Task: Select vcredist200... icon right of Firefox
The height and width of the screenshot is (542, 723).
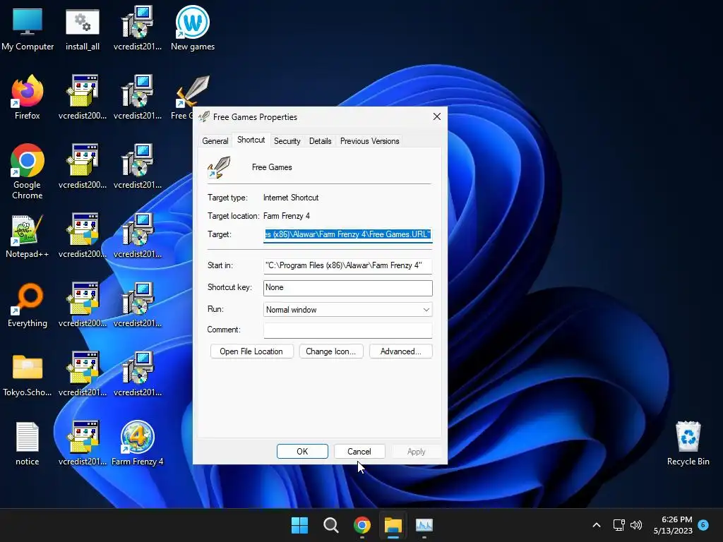Action: (x=83, y=97)
